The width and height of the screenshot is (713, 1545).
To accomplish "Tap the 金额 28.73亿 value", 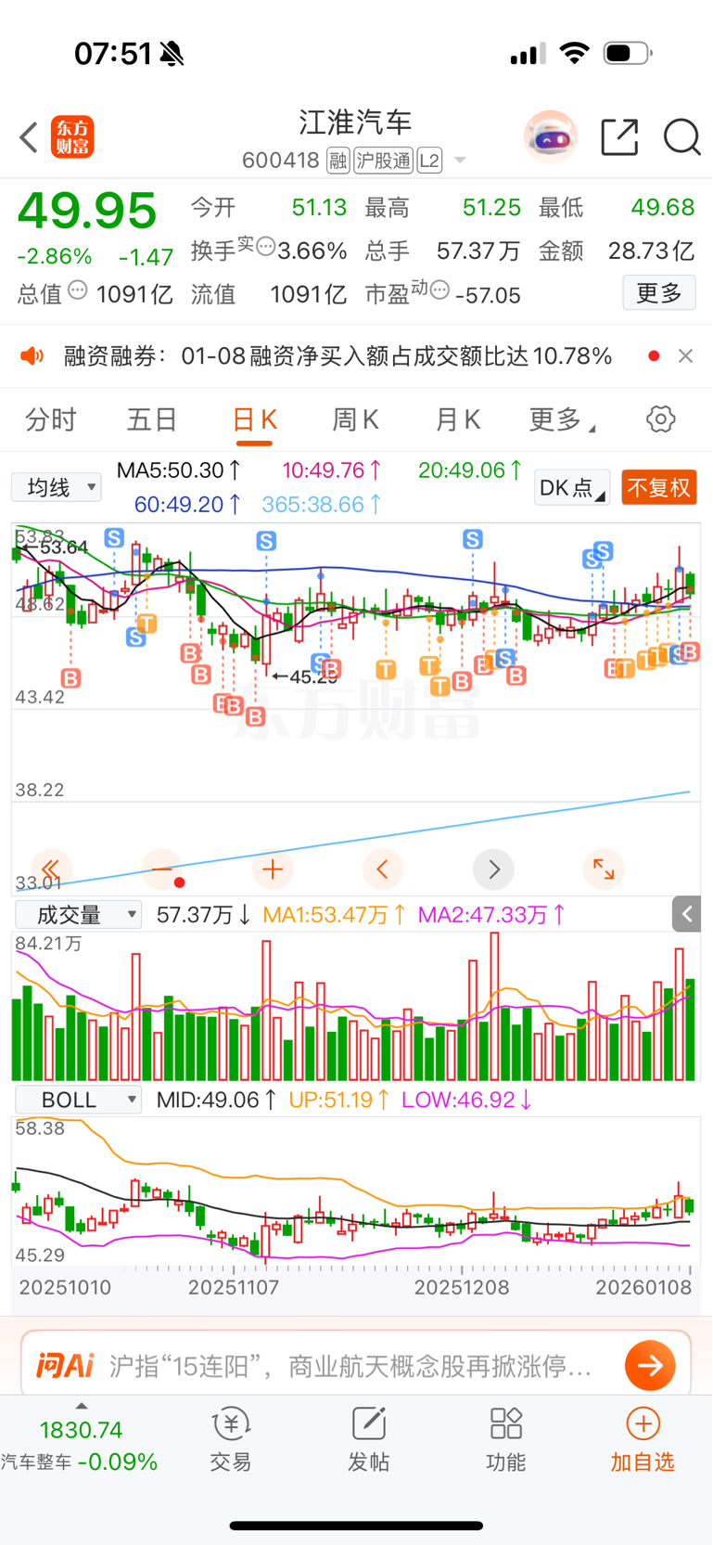I will pos(651,251).
